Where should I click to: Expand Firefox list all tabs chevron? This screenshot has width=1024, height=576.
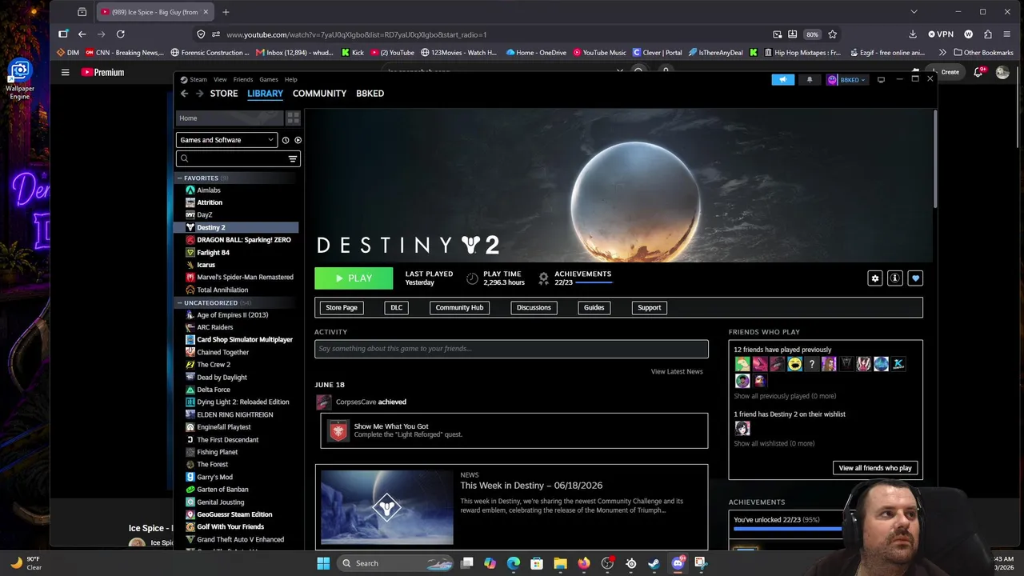tap(914, 12)
